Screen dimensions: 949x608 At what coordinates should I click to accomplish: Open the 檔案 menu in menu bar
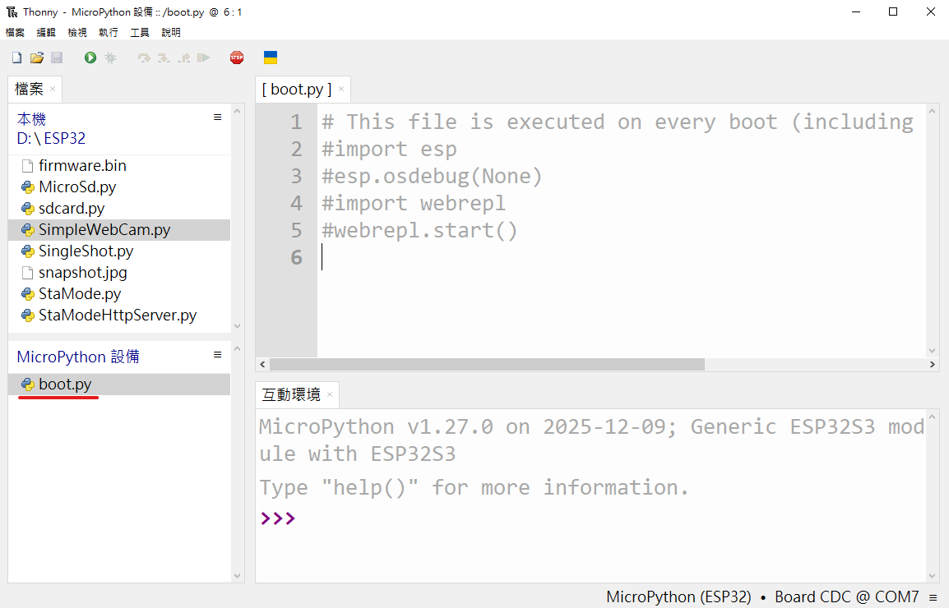tap(15, 33)
